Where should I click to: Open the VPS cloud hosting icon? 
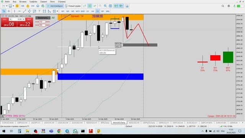coord(38,6)
